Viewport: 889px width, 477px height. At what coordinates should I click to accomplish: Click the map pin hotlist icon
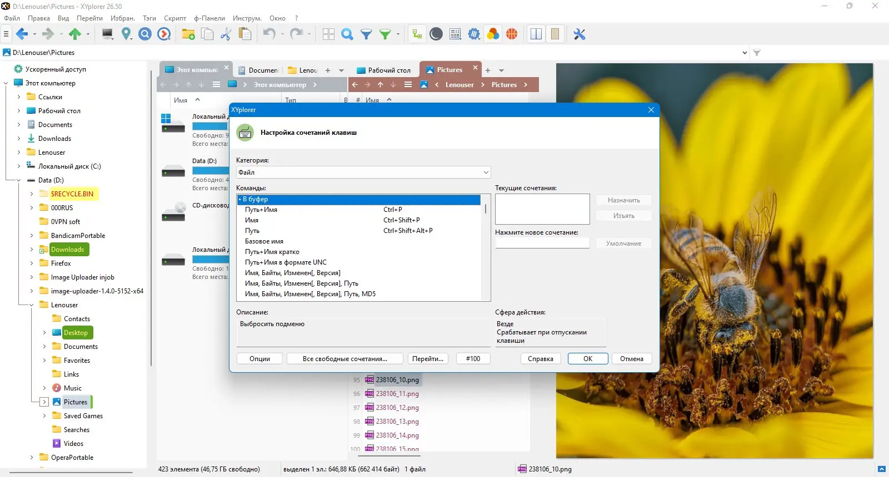pos(127,34)
